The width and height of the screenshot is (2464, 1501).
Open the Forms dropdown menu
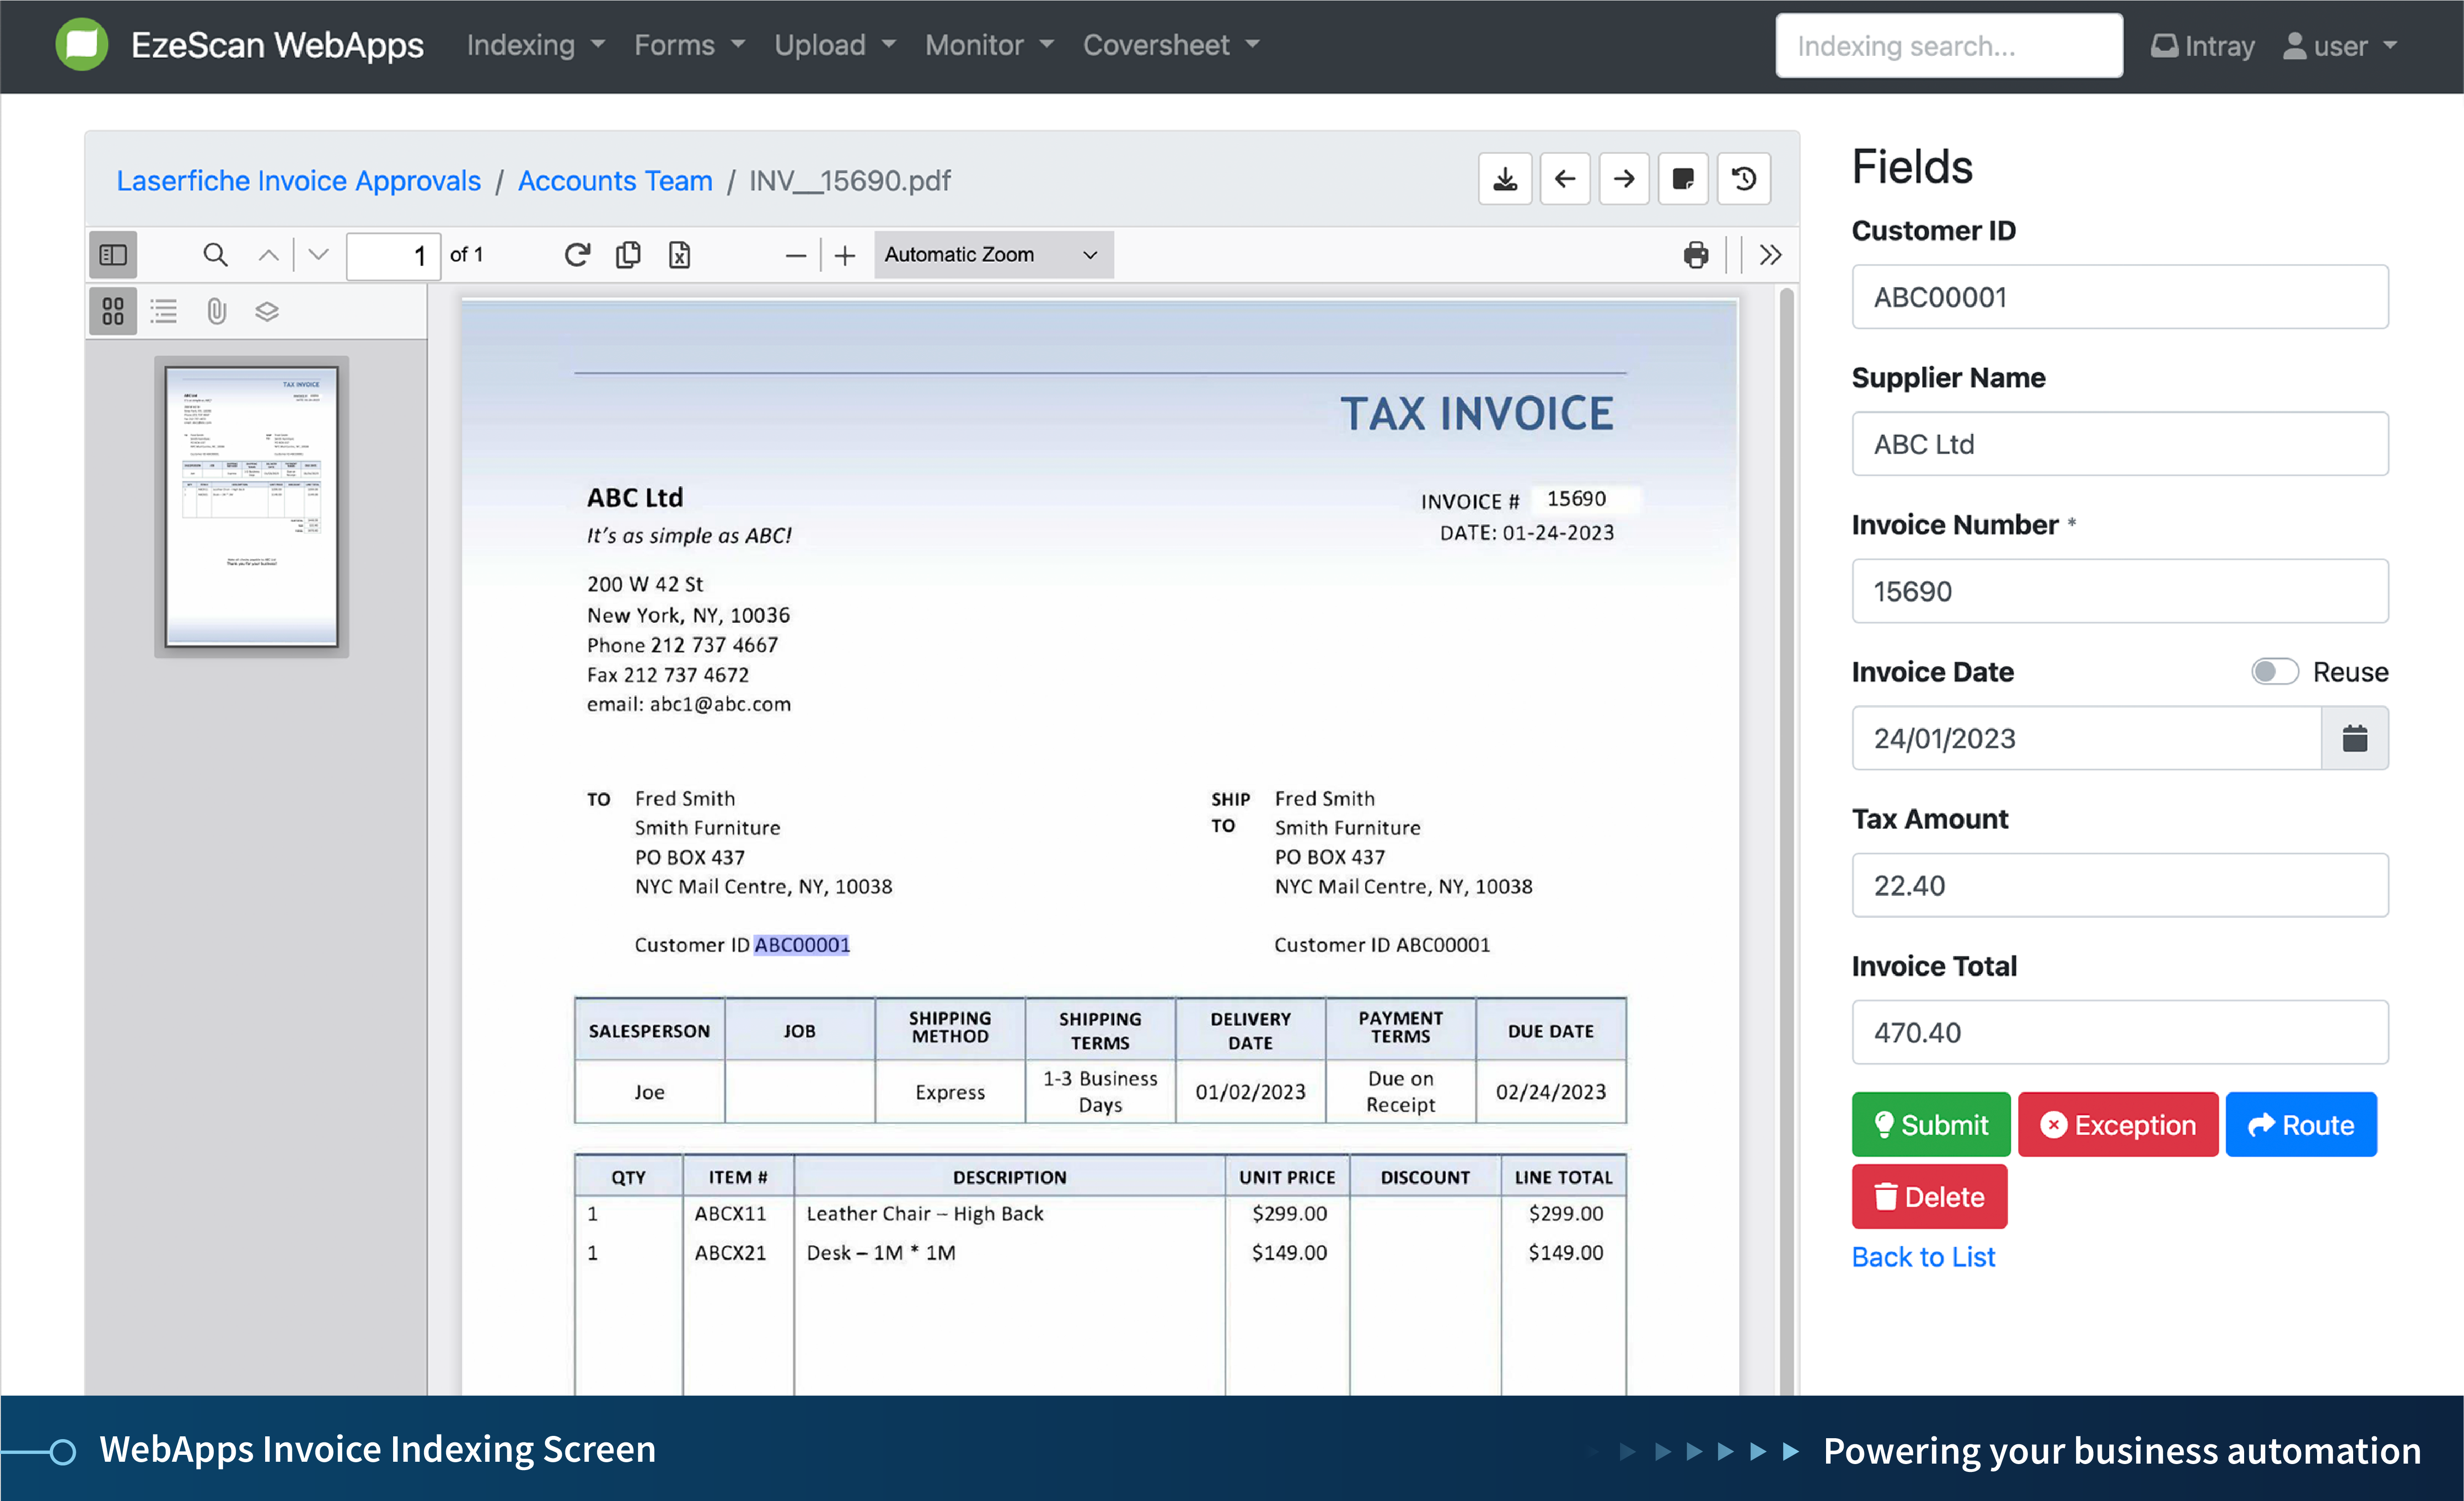(x=690, y=45)
